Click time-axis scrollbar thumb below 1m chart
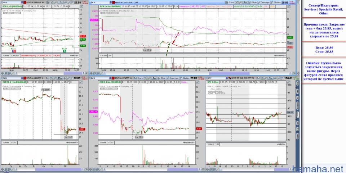346x173 pixels. tap(229, 73)
